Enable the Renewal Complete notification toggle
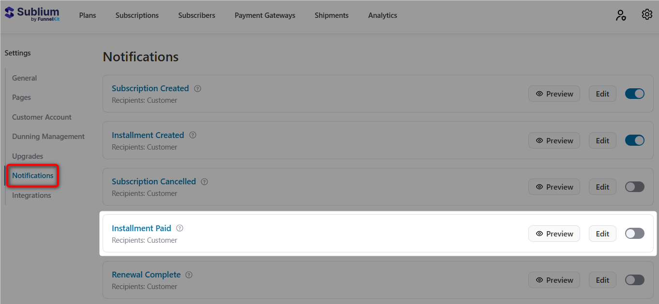 (x=634, y=279)
